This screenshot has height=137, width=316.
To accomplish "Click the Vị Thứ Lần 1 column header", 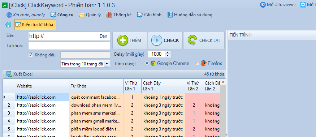I will 132,86.
